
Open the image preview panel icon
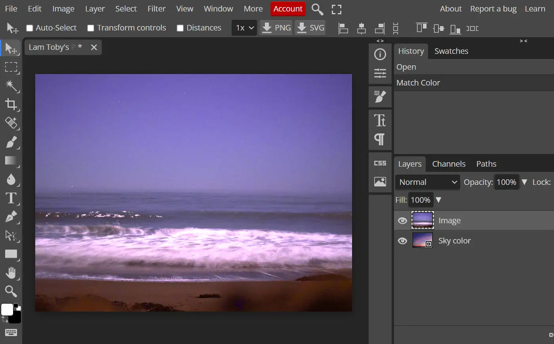[380, 182]
